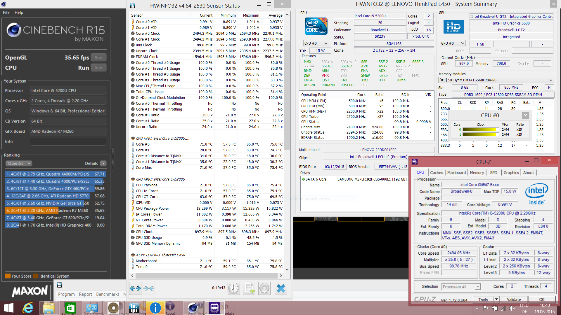Run the CPU benchmark in Cinebench
The image size is (561, 315).
pos(98,68)
